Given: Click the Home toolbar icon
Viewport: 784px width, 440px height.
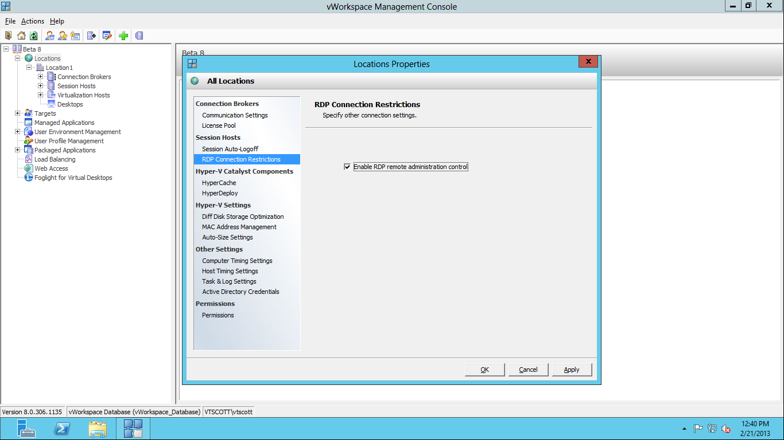Looking at the screenshot, I should tap(21, 36).
